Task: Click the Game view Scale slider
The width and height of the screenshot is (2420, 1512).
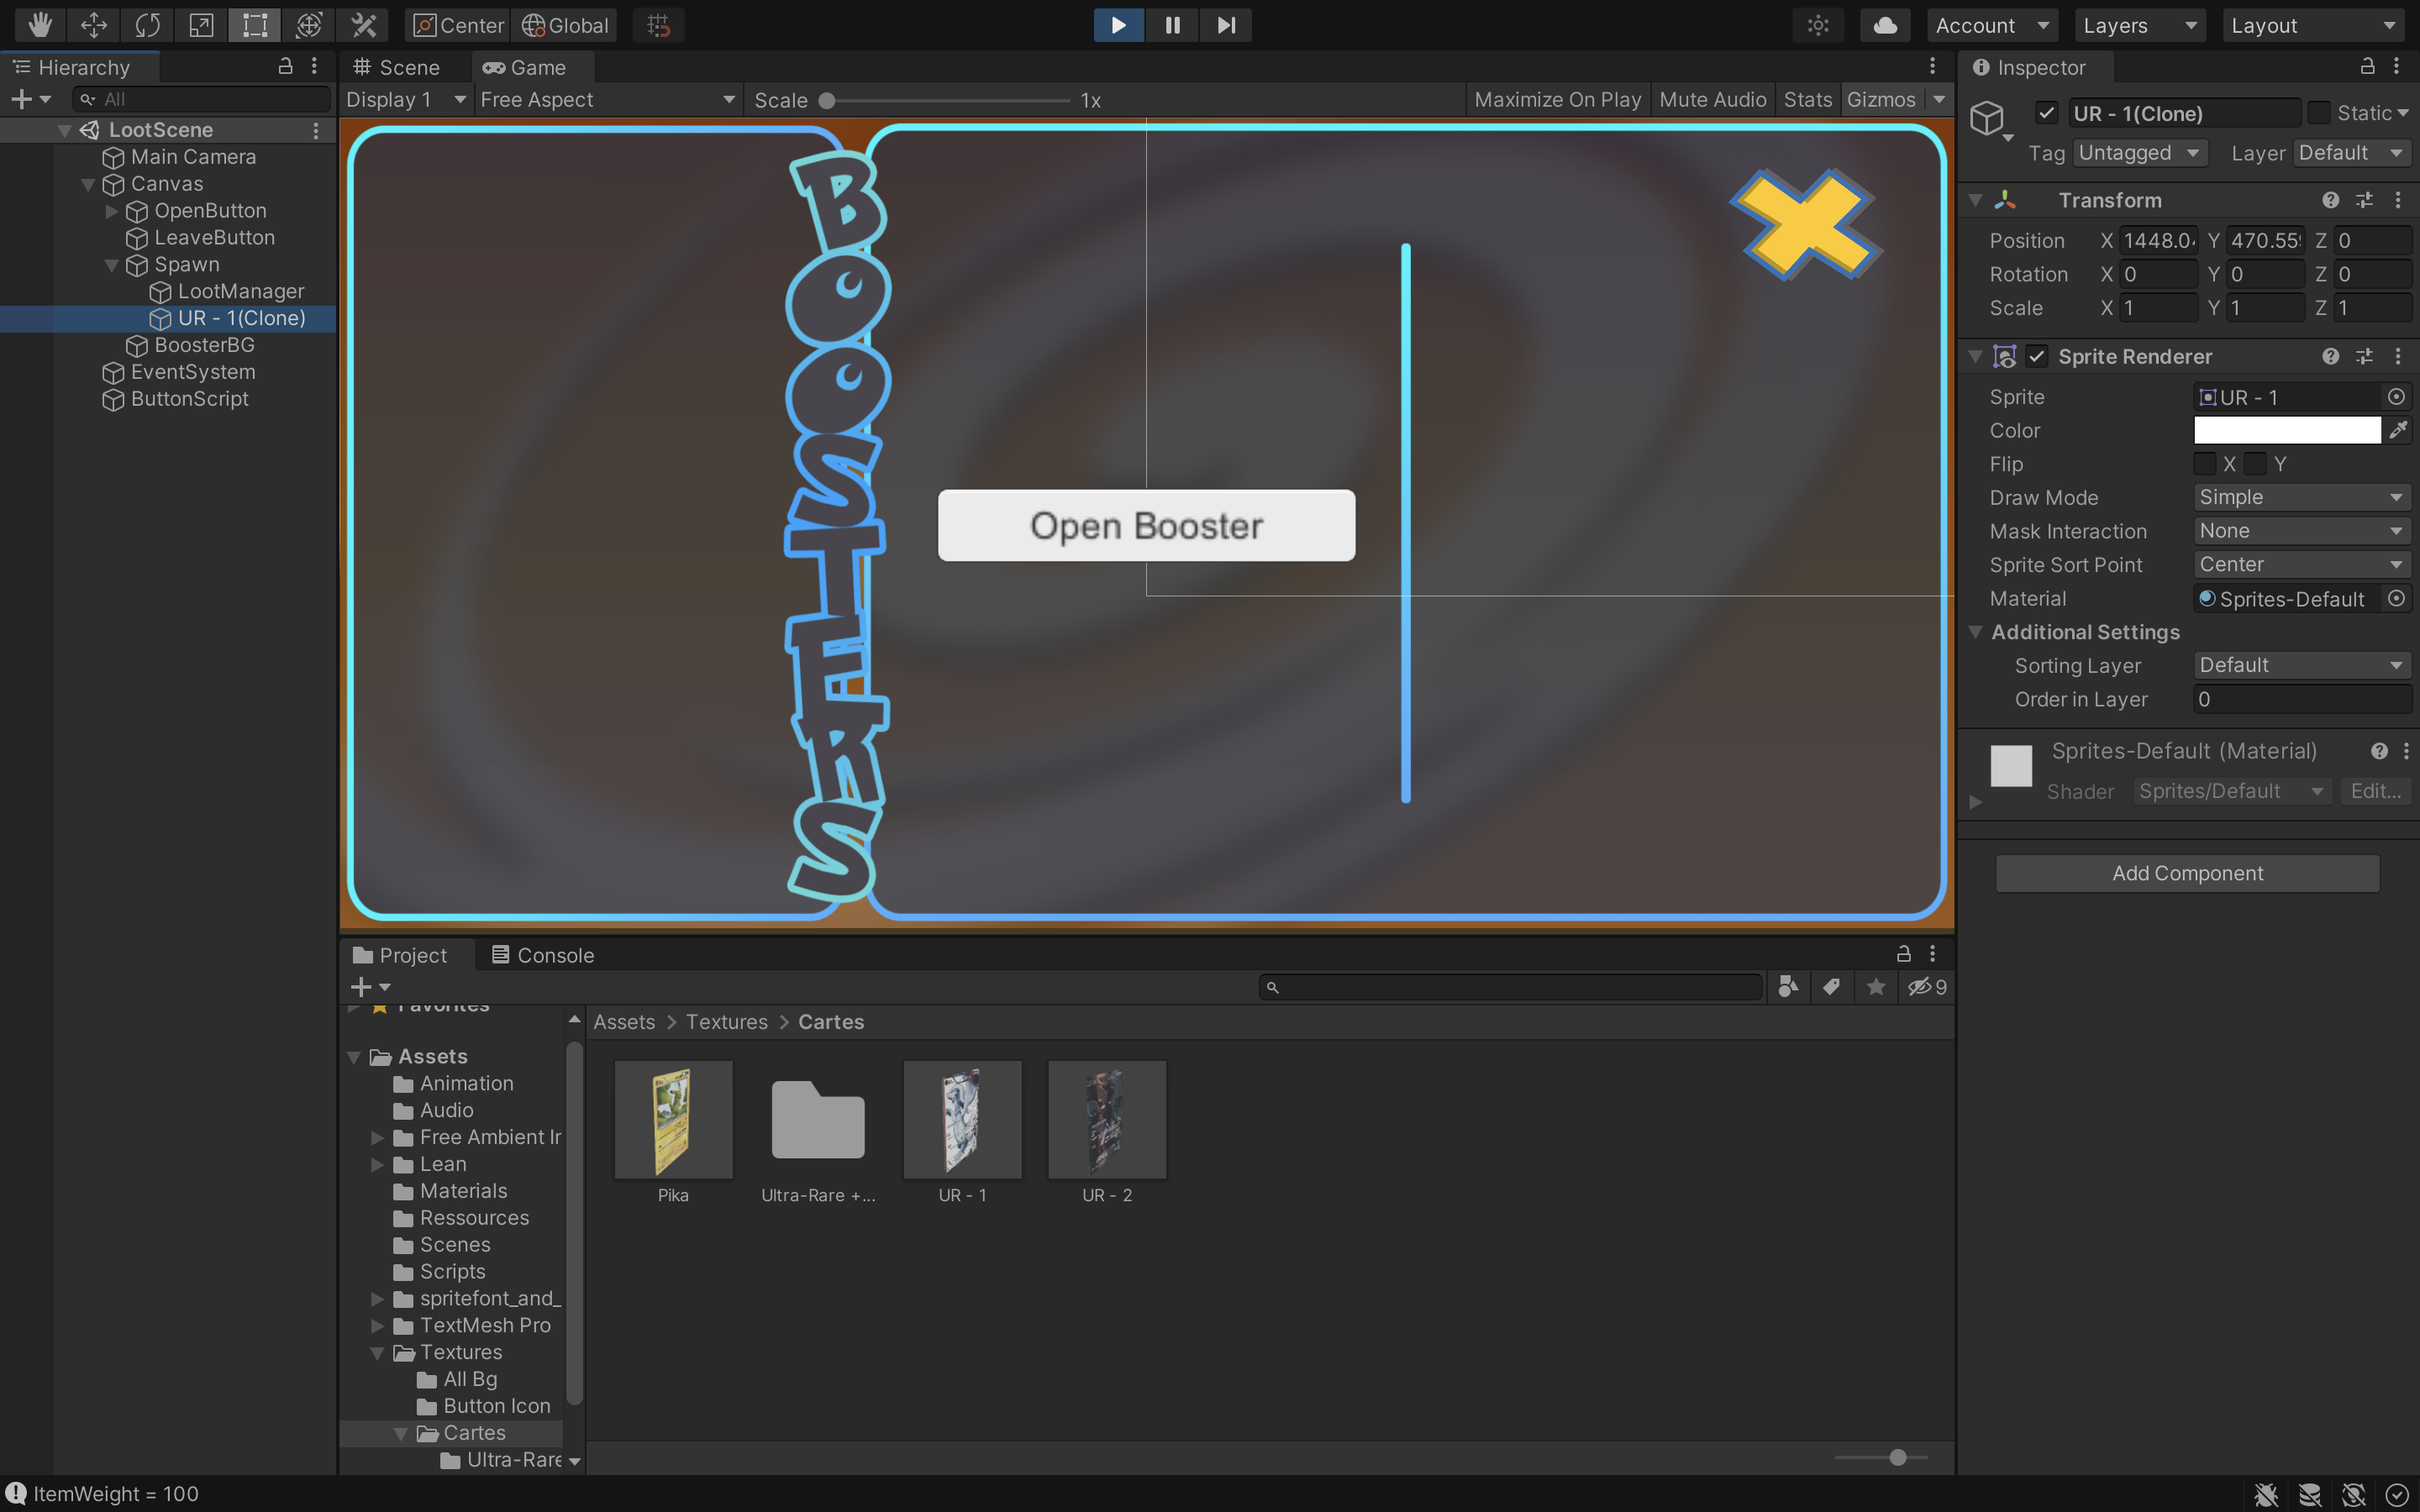Action: coord(945,100)
